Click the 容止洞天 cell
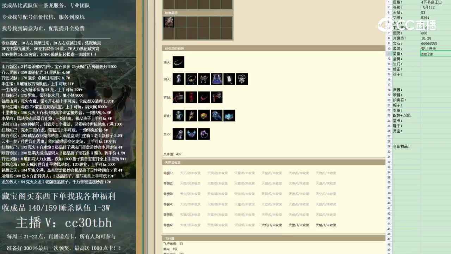451x254 pixels. [x=435, y=49]
